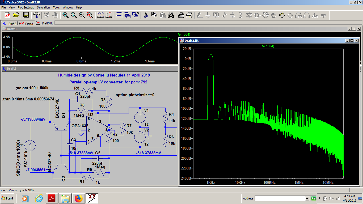The height and width of the screenshot is (204, 363).
Task: Tile windows with the Tile icon
Action: tap(119, 15)
